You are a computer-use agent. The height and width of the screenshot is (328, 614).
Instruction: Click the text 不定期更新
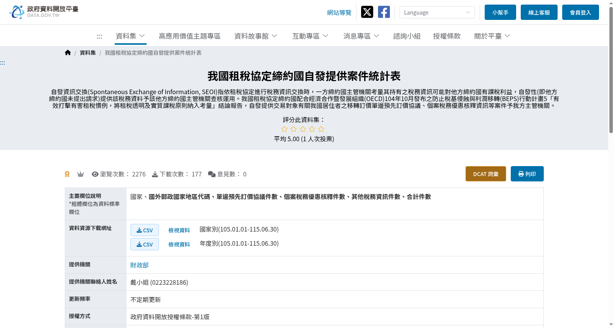pyautogui.click(x=145, y=300)
